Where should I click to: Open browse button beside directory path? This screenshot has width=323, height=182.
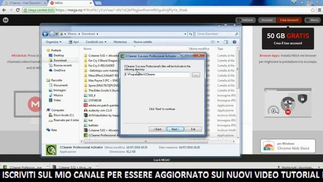[x=196, y=75]
